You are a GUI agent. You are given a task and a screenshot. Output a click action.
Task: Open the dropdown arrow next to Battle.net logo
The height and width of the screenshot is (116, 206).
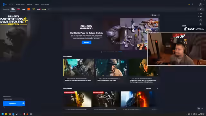pyautogui.click(x=7, y=5)
